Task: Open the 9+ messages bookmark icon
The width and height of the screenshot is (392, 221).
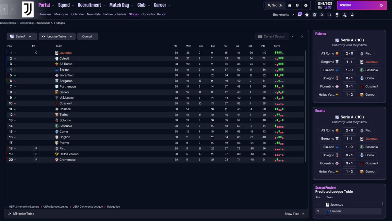Action: pos(300,14)
